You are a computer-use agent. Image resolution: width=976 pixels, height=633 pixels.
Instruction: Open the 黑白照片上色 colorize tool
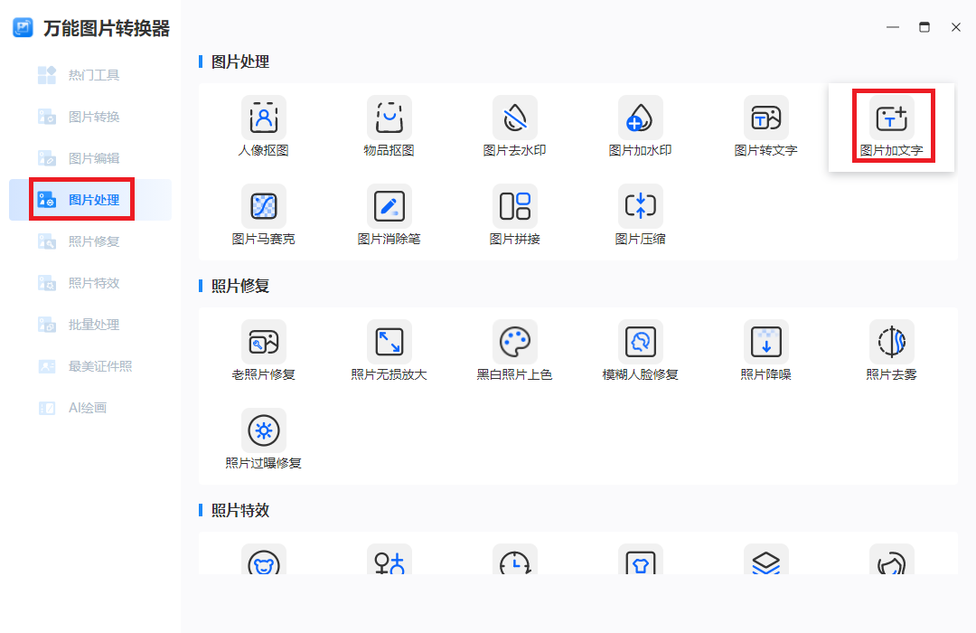[515, 351]
